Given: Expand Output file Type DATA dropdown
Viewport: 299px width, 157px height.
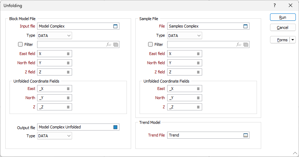Looking at the screenshot, I should click(54, 136).
